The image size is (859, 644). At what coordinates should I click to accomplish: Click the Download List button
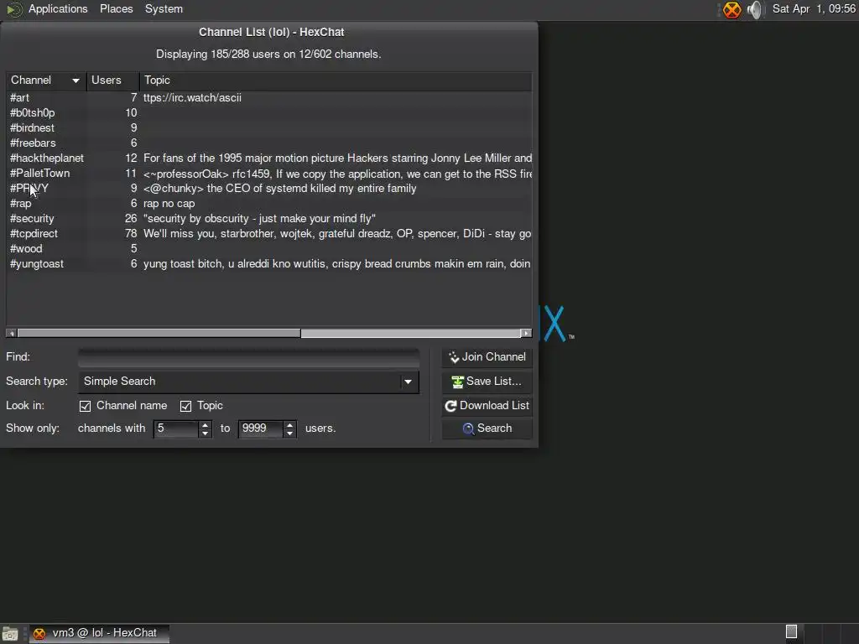(x=487, y=406)
